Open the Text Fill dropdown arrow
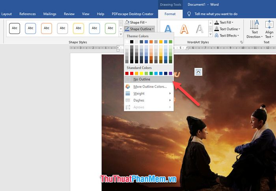Screen dimensions: 276x191 [232, 22]
